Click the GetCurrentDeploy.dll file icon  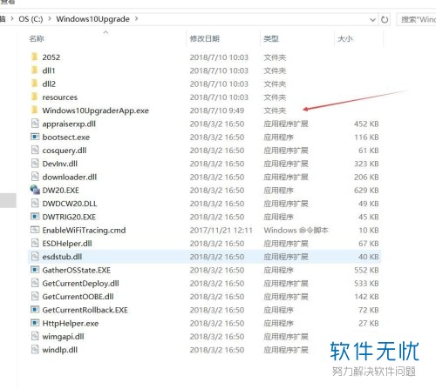click(35, 283)
